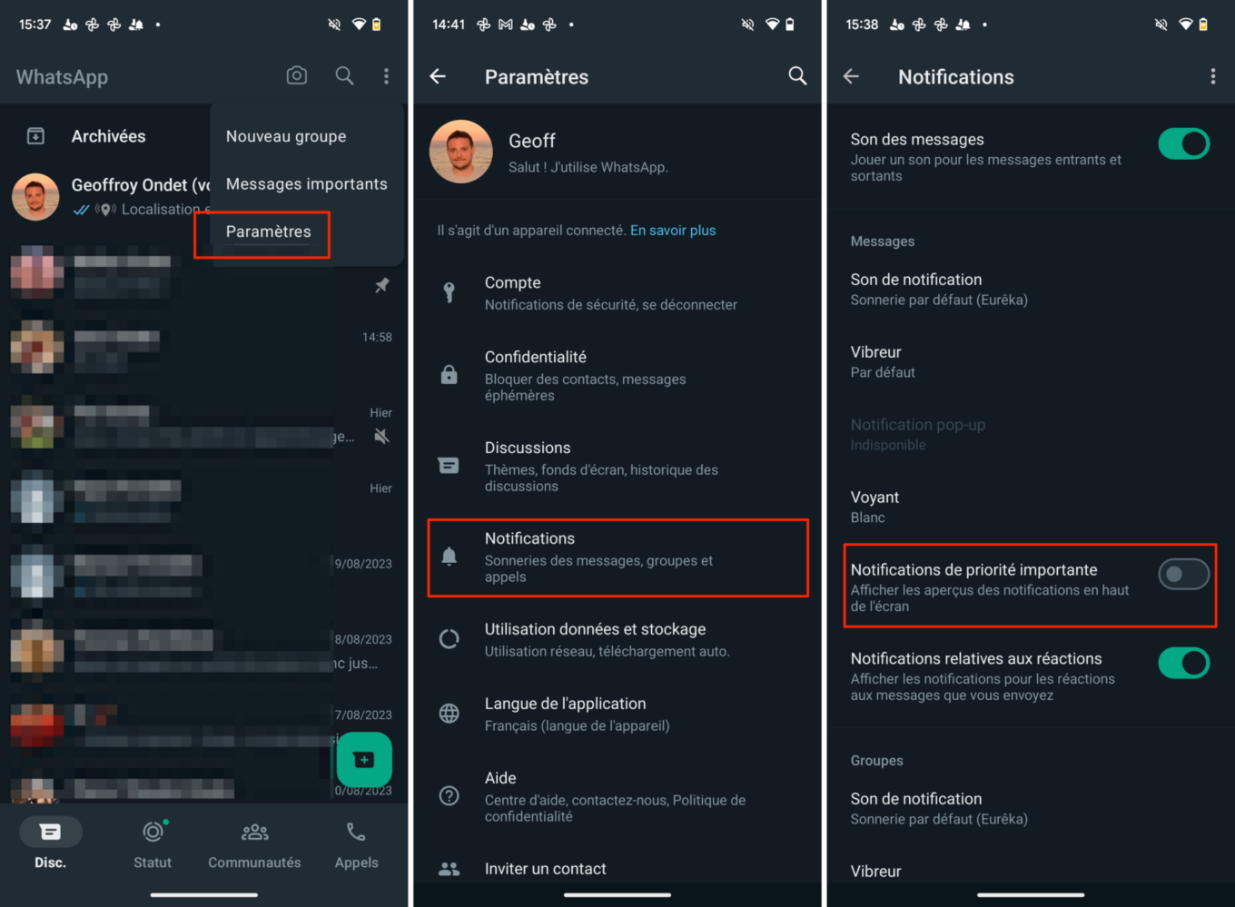1235x907 pixels.
Task: Tap the muted speaker icon on Hier chat
Action: point(382,437)
